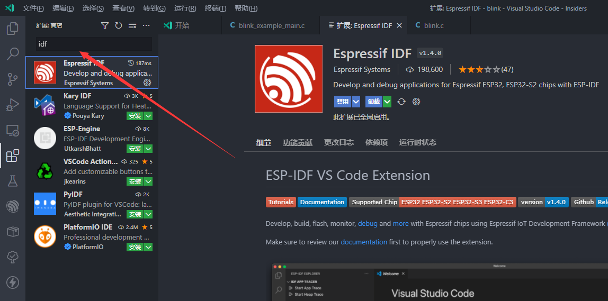Open disable dropdown arrow next to 禁用

pyautogui.click(x=356, y=102)
